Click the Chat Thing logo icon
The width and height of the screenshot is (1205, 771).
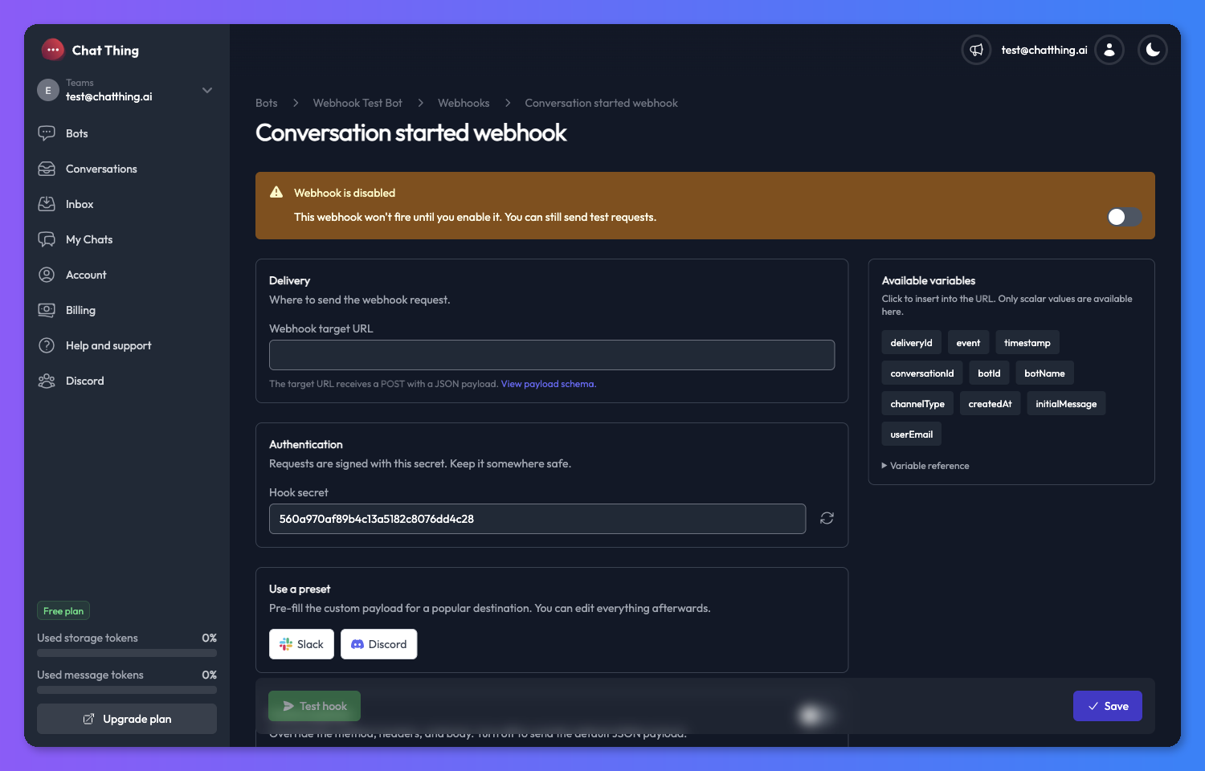(53, 50)
